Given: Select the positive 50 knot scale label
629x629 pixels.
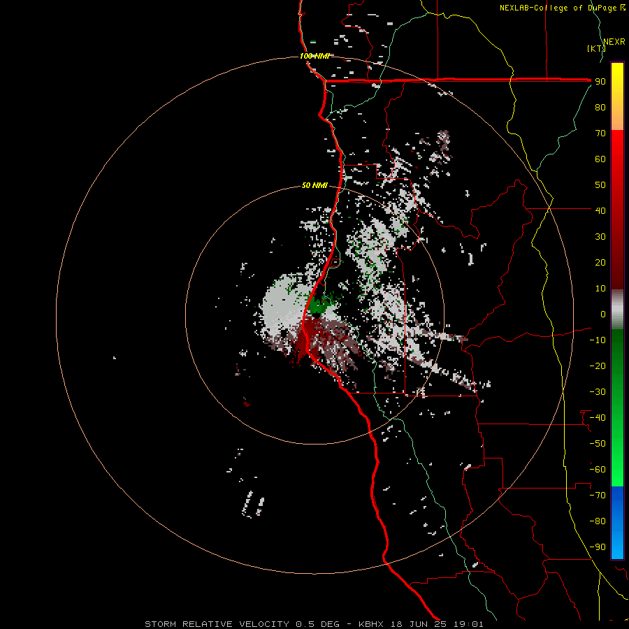Looking at the screenshot, I should (x=600, y=185).
